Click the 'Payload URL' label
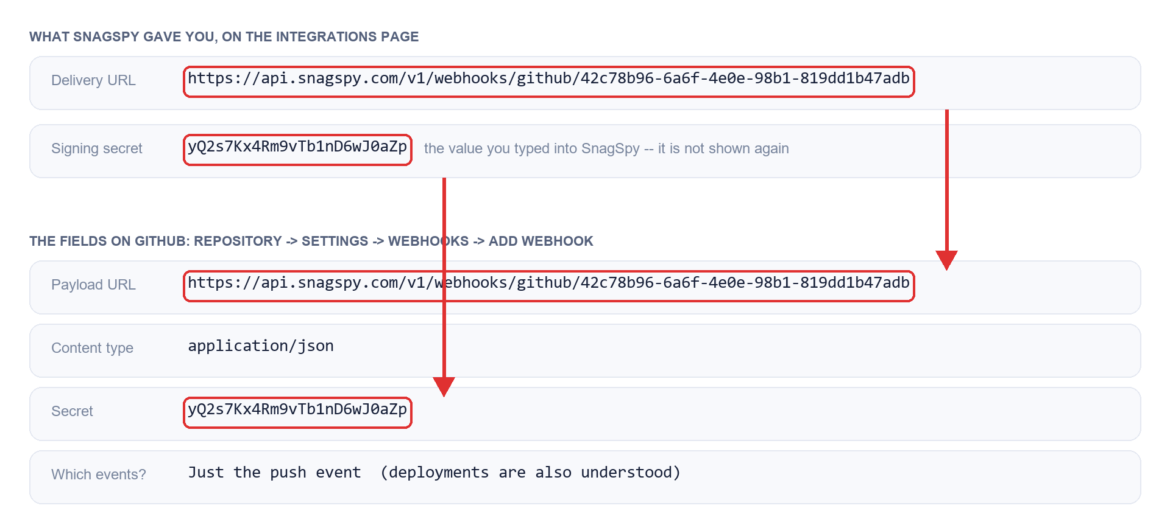This screenshot has height=511, width=1170. 93,285
